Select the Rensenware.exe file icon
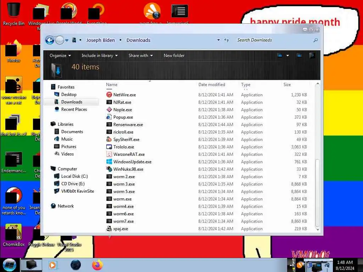363x272 pixels. point(109,124)
